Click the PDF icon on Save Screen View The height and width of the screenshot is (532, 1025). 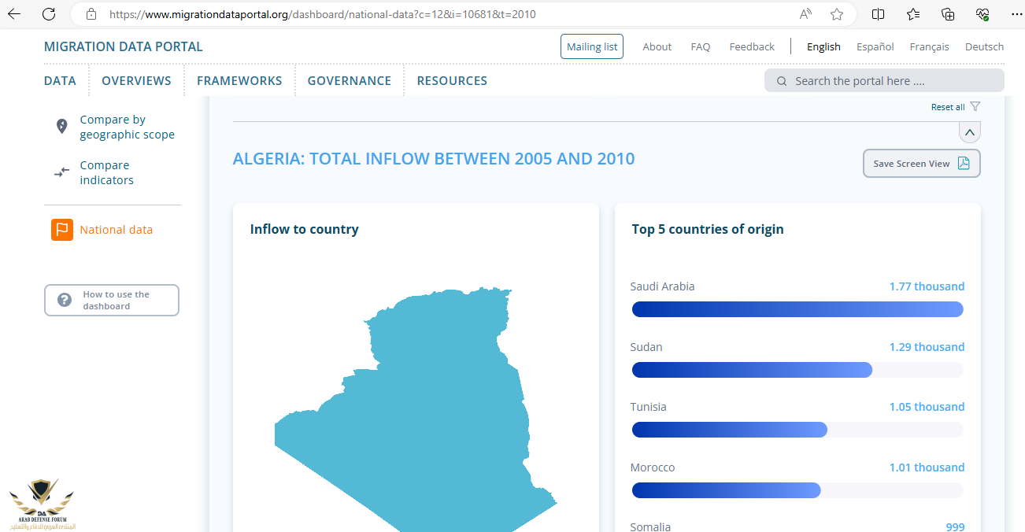[x=964, y=163]
